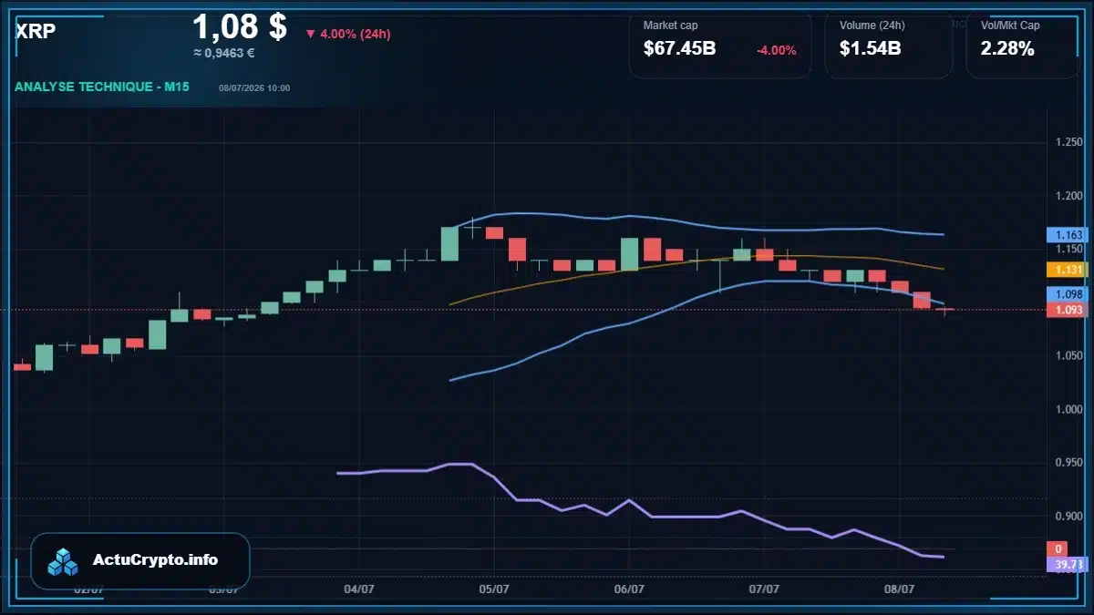This screenshot has width=1094, height=615.
Task: Click the ActuCrypto cube logo icon
Action: click(x=64, y=561)
